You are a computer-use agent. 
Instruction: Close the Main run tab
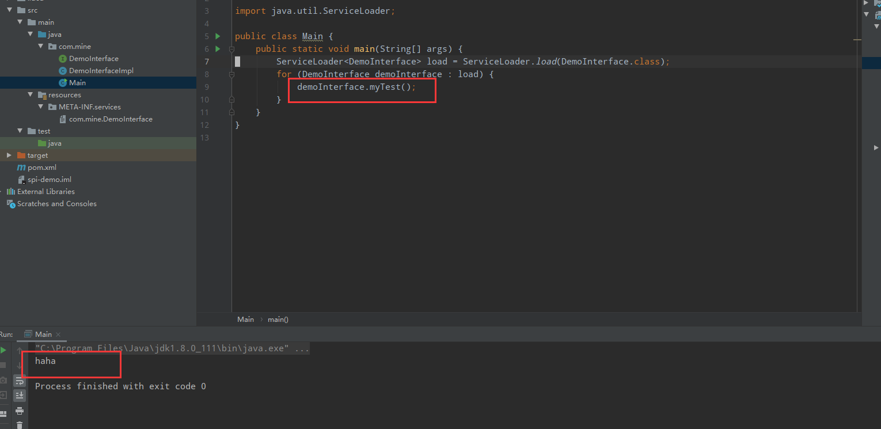click(x=58, y=335)
